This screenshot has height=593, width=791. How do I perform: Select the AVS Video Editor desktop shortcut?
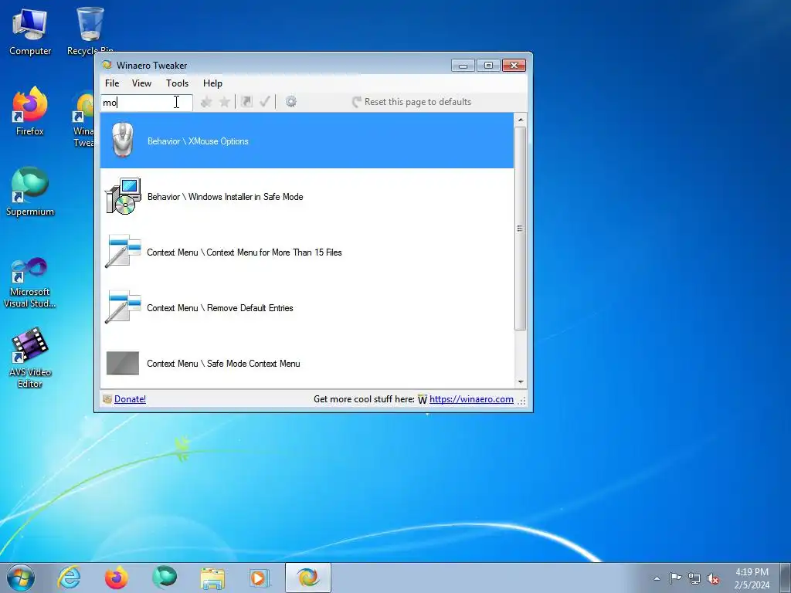pos(30,358)
